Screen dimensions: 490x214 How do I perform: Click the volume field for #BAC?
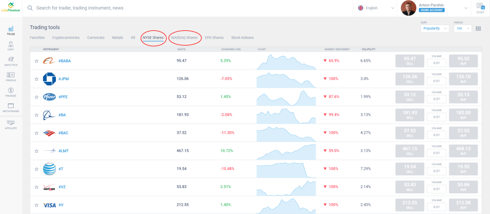click(x=437, y=135)
